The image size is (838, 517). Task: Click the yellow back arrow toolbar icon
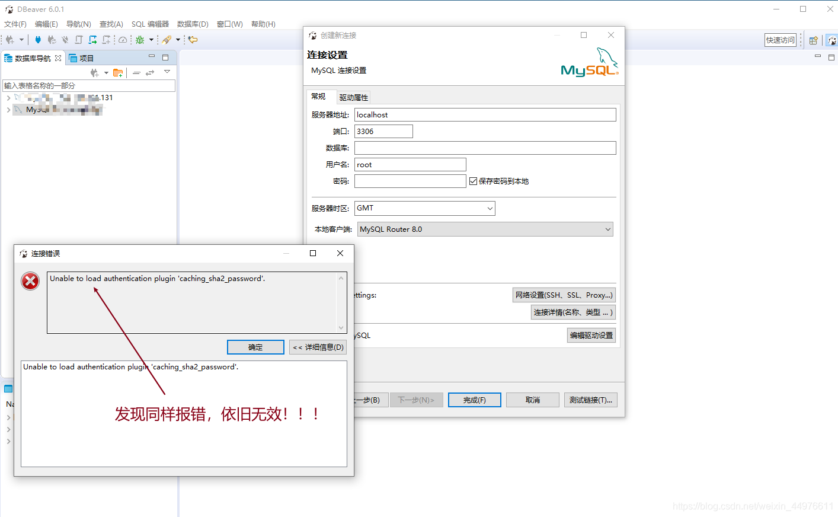(193, 40)
